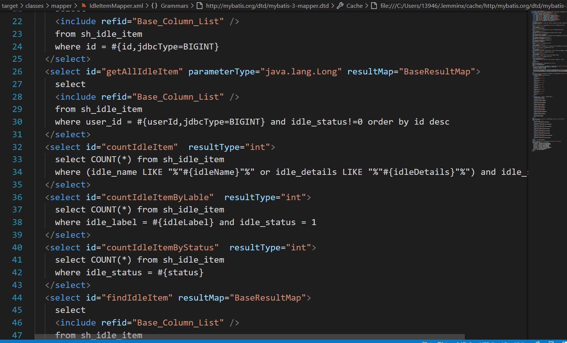Click line number 22 in the gutter

click(17, 22)
